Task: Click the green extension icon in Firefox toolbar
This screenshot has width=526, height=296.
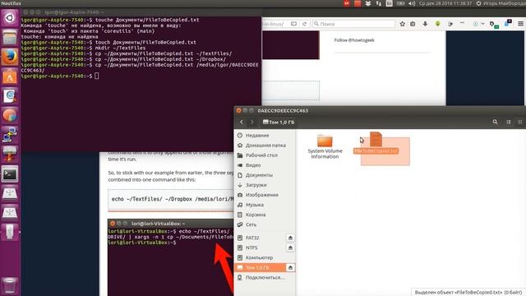Action: [x=437, y=24]
